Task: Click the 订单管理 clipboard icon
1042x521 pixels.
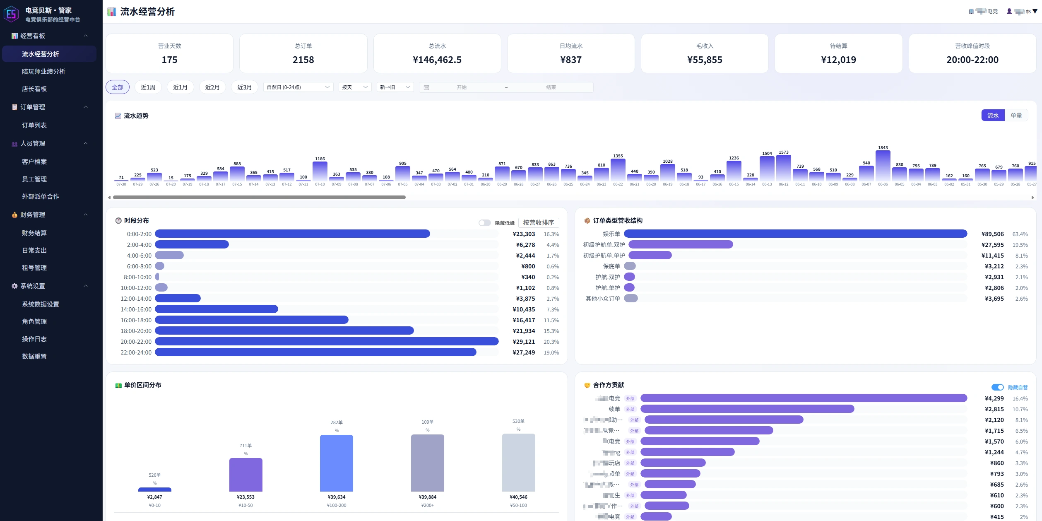Action: pyautogui.click(x=14, y=107)
